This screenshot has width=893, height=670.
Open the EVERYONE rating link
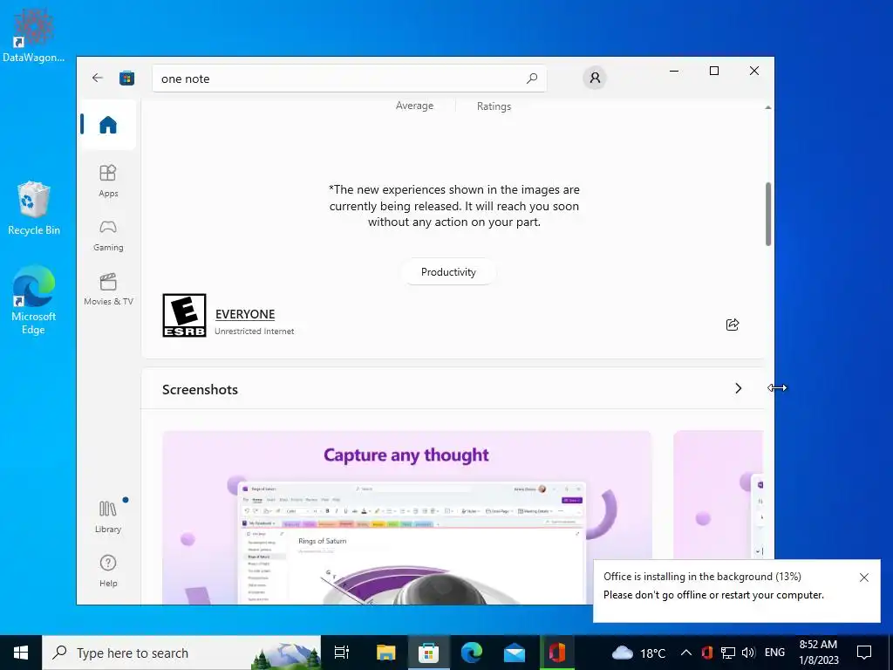(245, 314)
